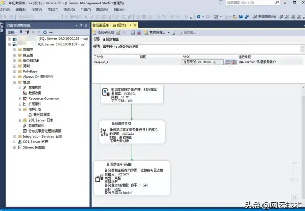Pin the 备份数据库 design tab

[x=130, y=25]
